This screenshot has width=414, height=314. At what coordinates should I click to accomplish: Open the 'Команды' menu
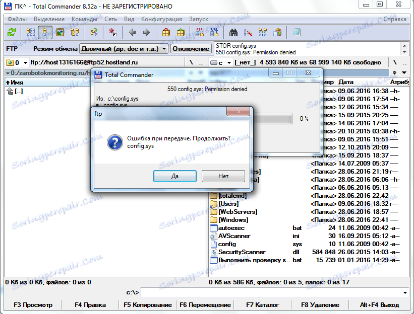(x=85, y=19)
